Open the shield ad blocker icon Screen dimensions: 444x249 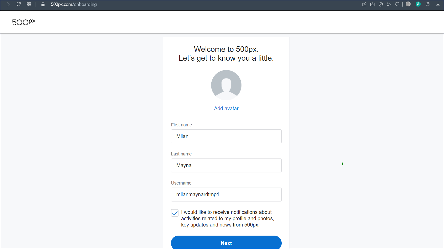click(x=381, y=4)
